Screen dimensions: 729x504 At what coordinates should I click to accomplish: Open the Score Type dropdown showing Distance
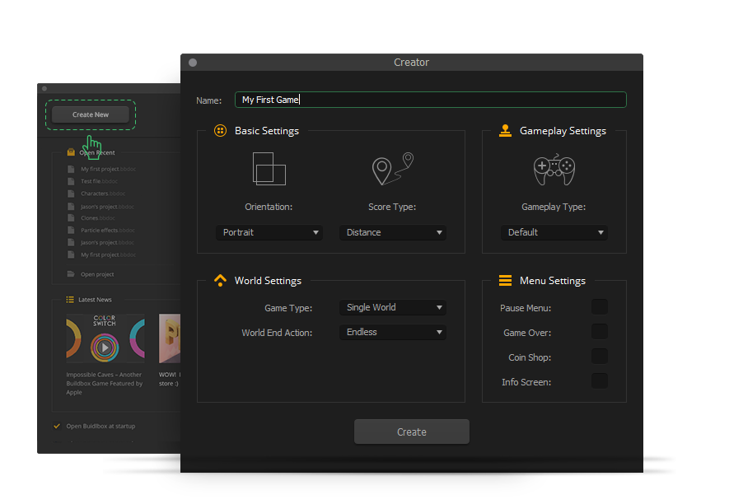(x=393, y=232)
